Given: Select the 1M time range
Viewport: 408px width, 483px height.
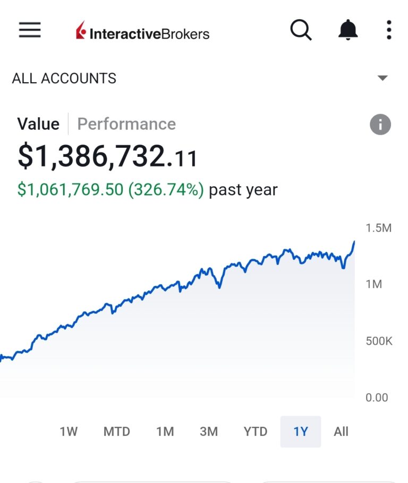Looking at the screenshot, I should (x=165, y=432).
